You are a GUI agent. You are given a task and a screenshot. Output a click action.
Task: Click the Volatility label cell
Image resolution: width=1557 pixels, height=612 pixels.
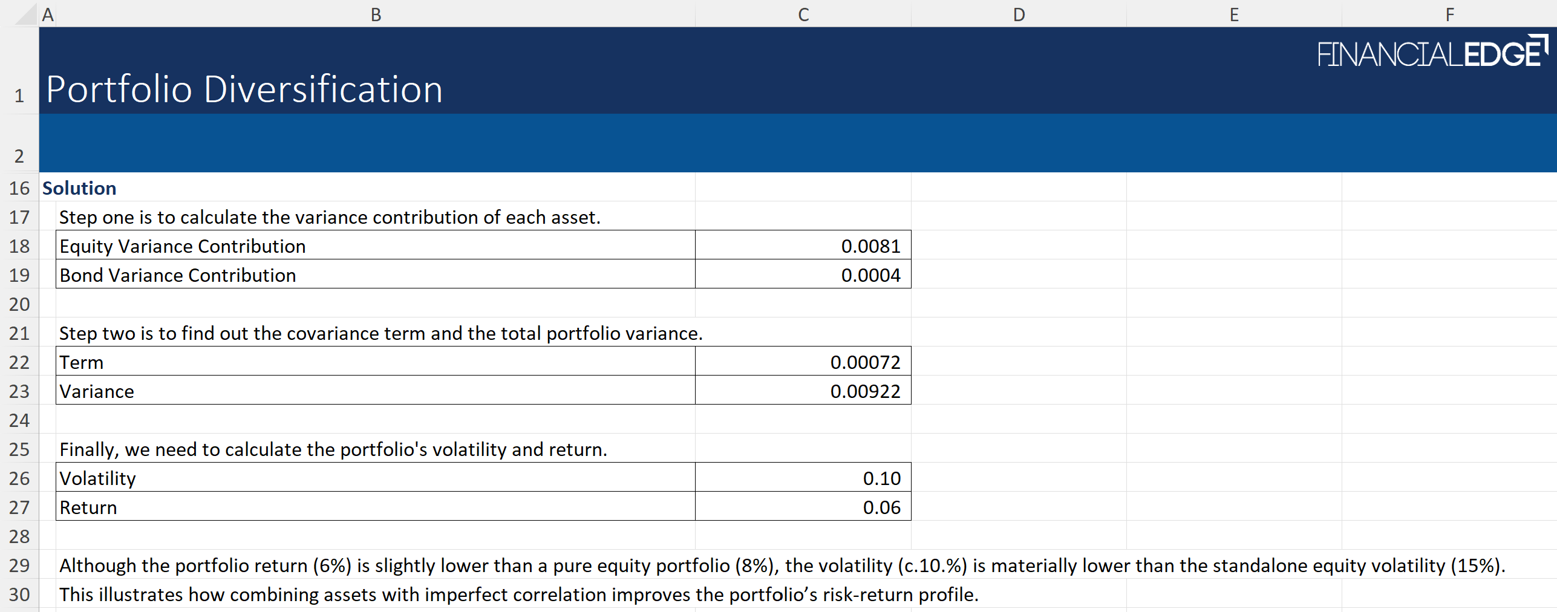tap(375, 478)
